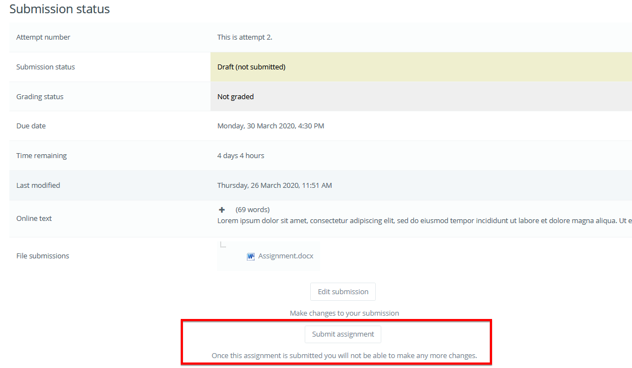Viewport: 632px width, 368px height.
Task: Click the warning about no more changes
Action: pos(344,356)
